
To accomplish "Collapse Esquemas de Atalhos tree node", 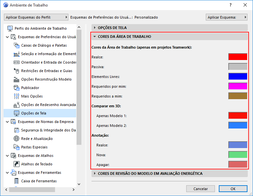I will click(x=7, y=156).
